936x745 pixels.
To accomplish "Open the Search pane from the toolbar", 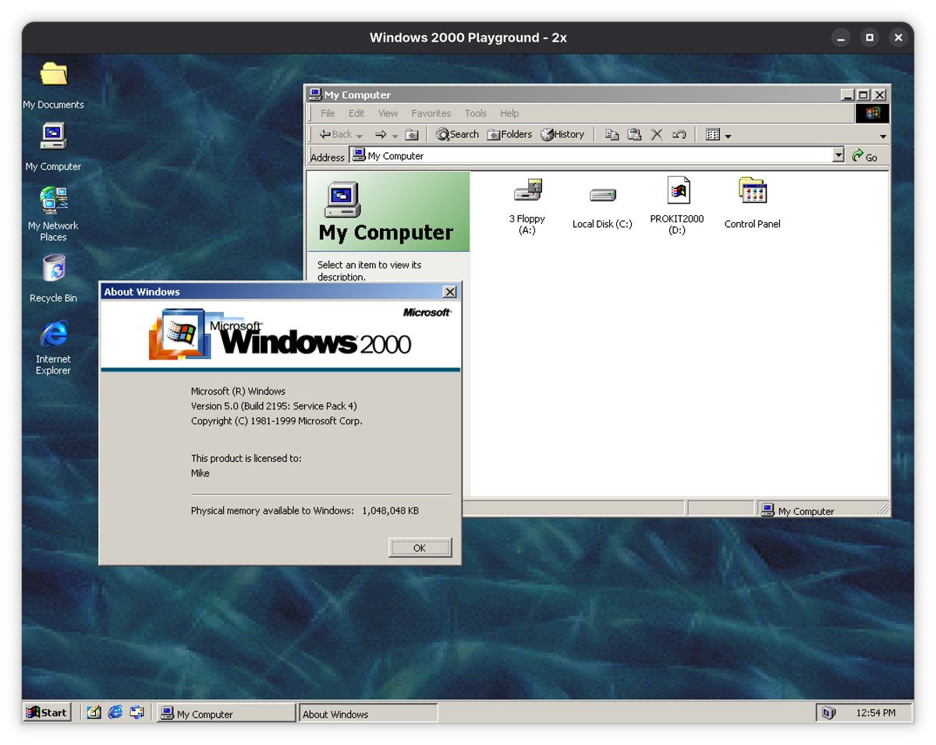I will click(457, 134).
